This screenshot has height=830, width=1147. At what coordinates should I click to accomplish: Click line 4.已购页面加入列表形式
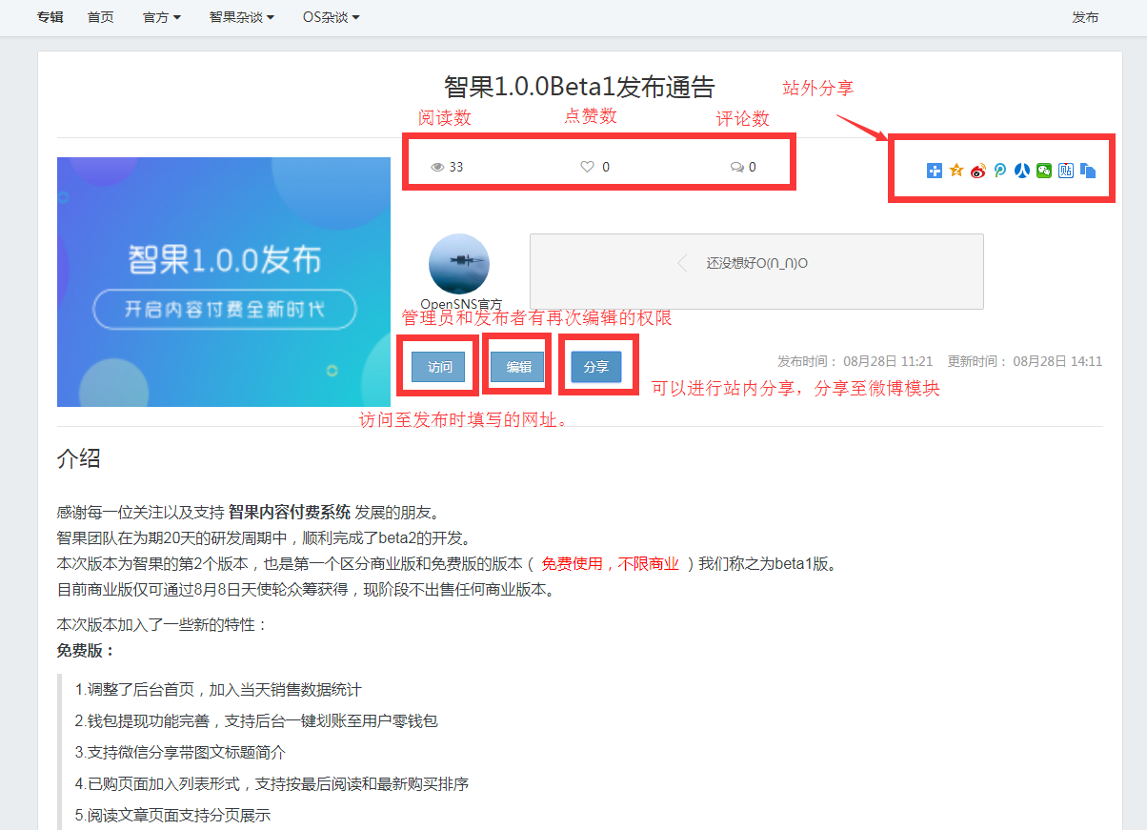click(x=272, y=783)
